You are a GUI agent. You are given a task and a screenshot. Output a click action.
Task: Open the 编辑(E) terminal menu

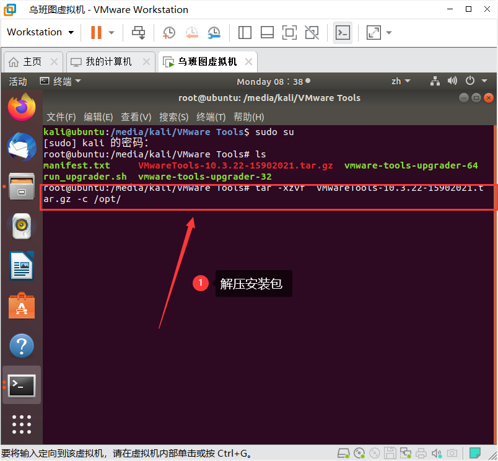pyautogui.click(x=98, y=117)
